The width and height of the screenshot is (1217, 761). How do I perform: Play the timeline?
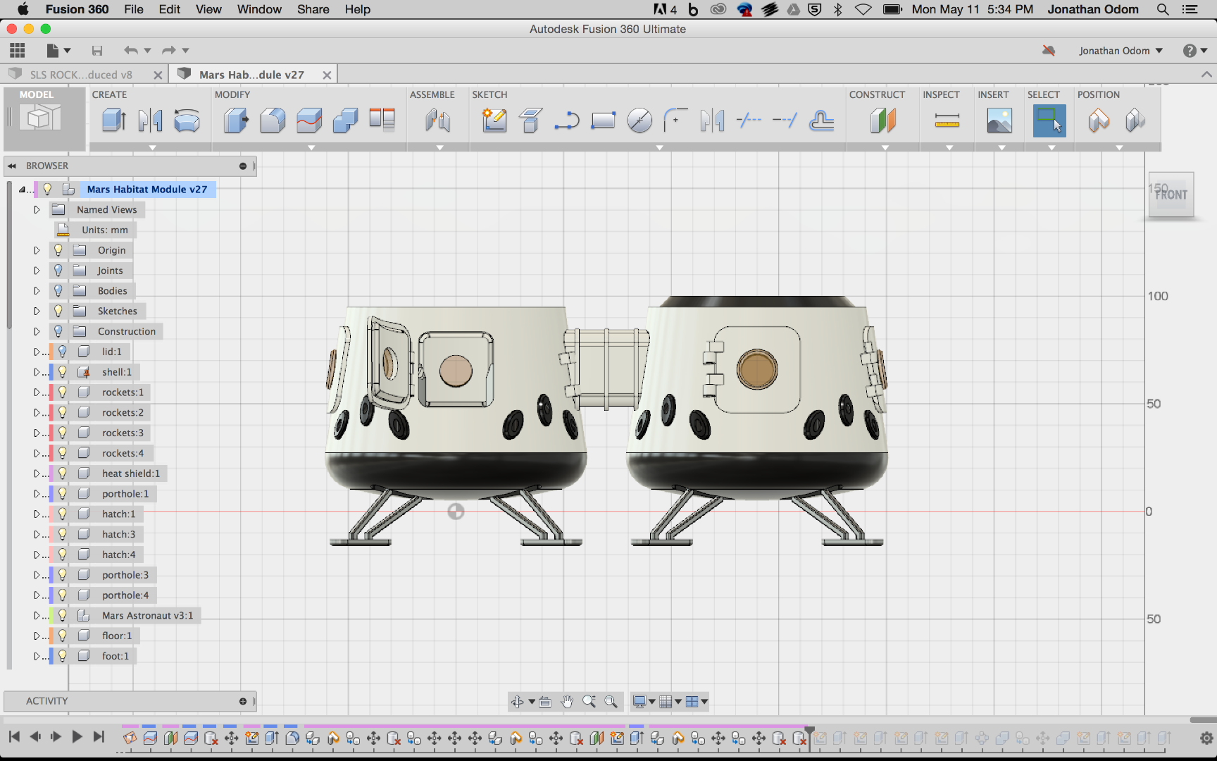tap(77, 737)
